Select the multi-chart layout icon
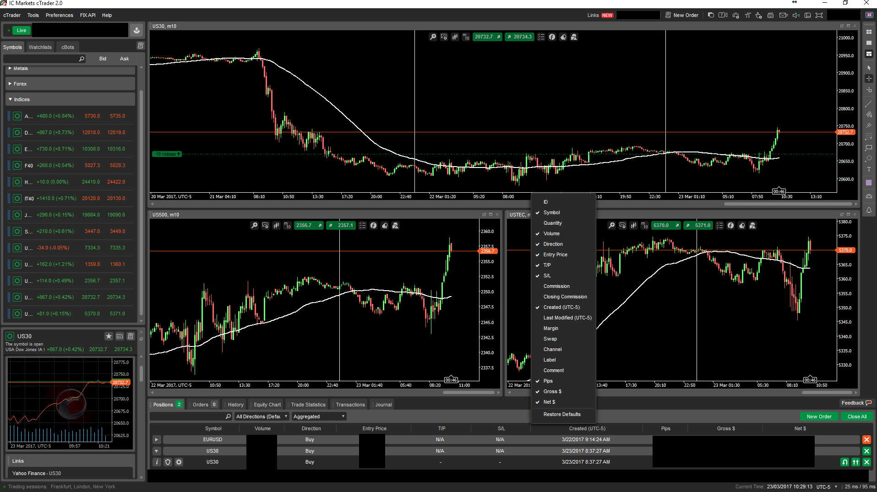The image size is (877, 492). tap(869, 32)
